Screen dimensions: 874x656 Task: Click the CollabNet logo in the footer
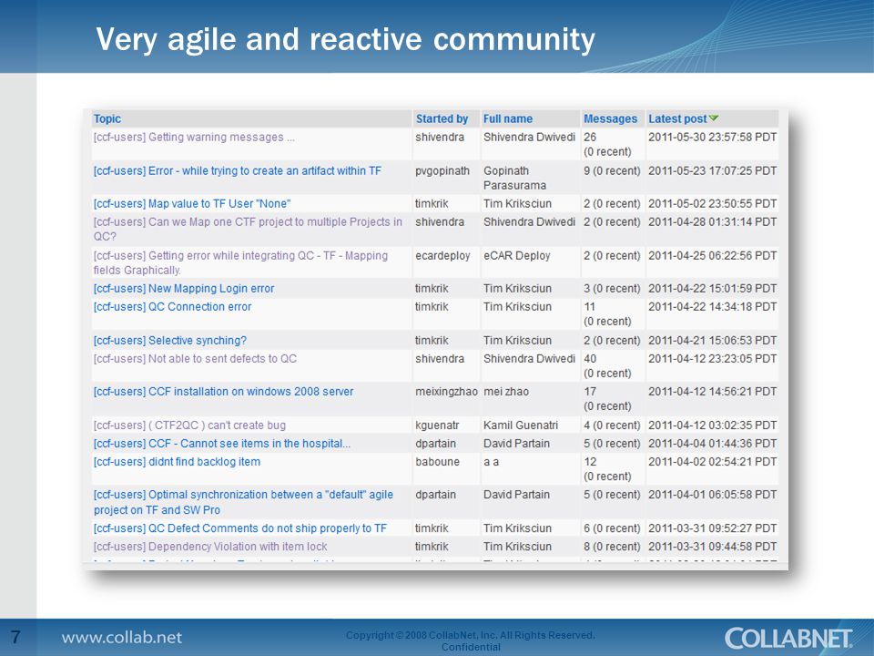(788, 638)
